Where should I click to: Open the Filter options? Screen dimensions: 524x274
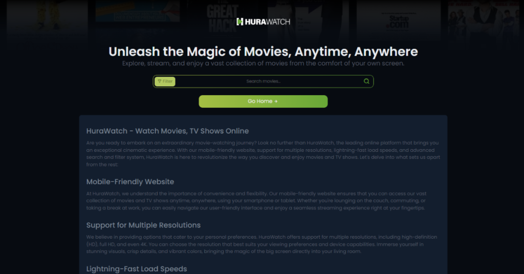(165, 81)
